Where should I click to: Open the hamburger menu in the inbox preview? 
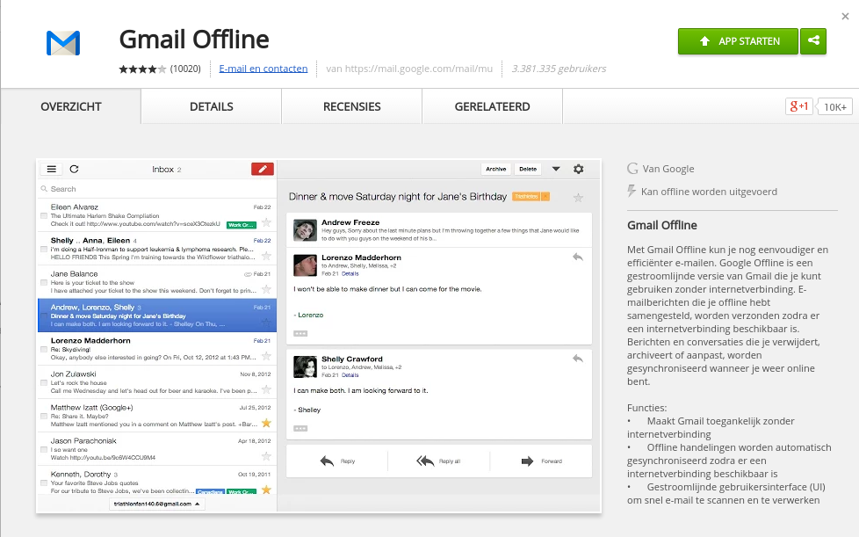point(52,170)
